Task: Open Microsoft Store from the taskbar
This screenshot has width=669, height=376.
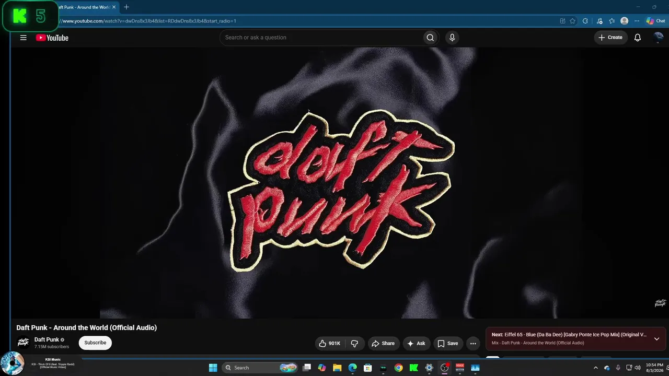Action: [x=368, y=368]
